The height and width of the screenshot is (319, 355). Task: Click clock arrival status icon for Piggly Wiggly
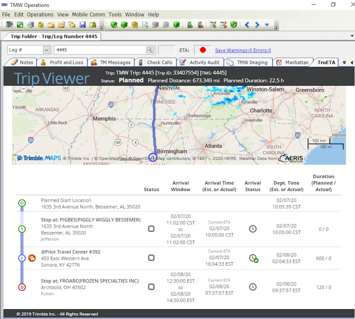pyautogui.click(x=253, y=229)
